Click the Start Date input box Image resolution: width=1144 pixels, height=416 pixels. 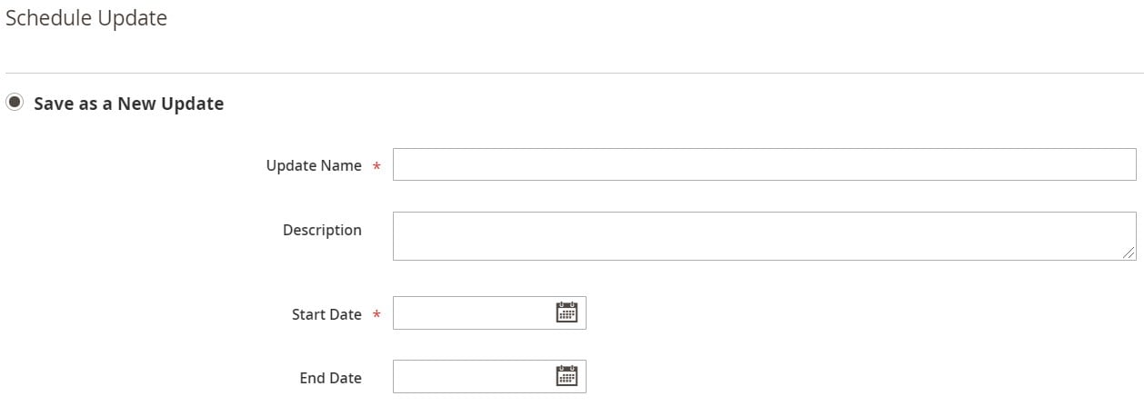(489, 313)
